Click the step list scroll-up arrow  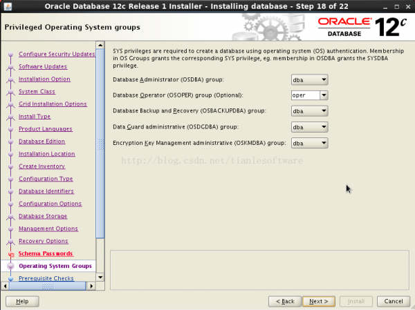pos(100,45)
